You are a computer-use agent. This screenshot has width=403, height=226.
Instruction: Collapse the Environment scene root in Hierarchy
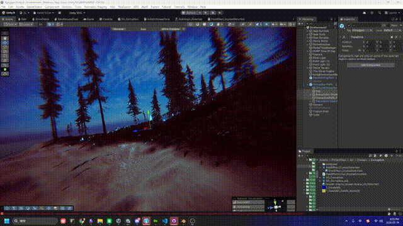click(x=305, y=28)
